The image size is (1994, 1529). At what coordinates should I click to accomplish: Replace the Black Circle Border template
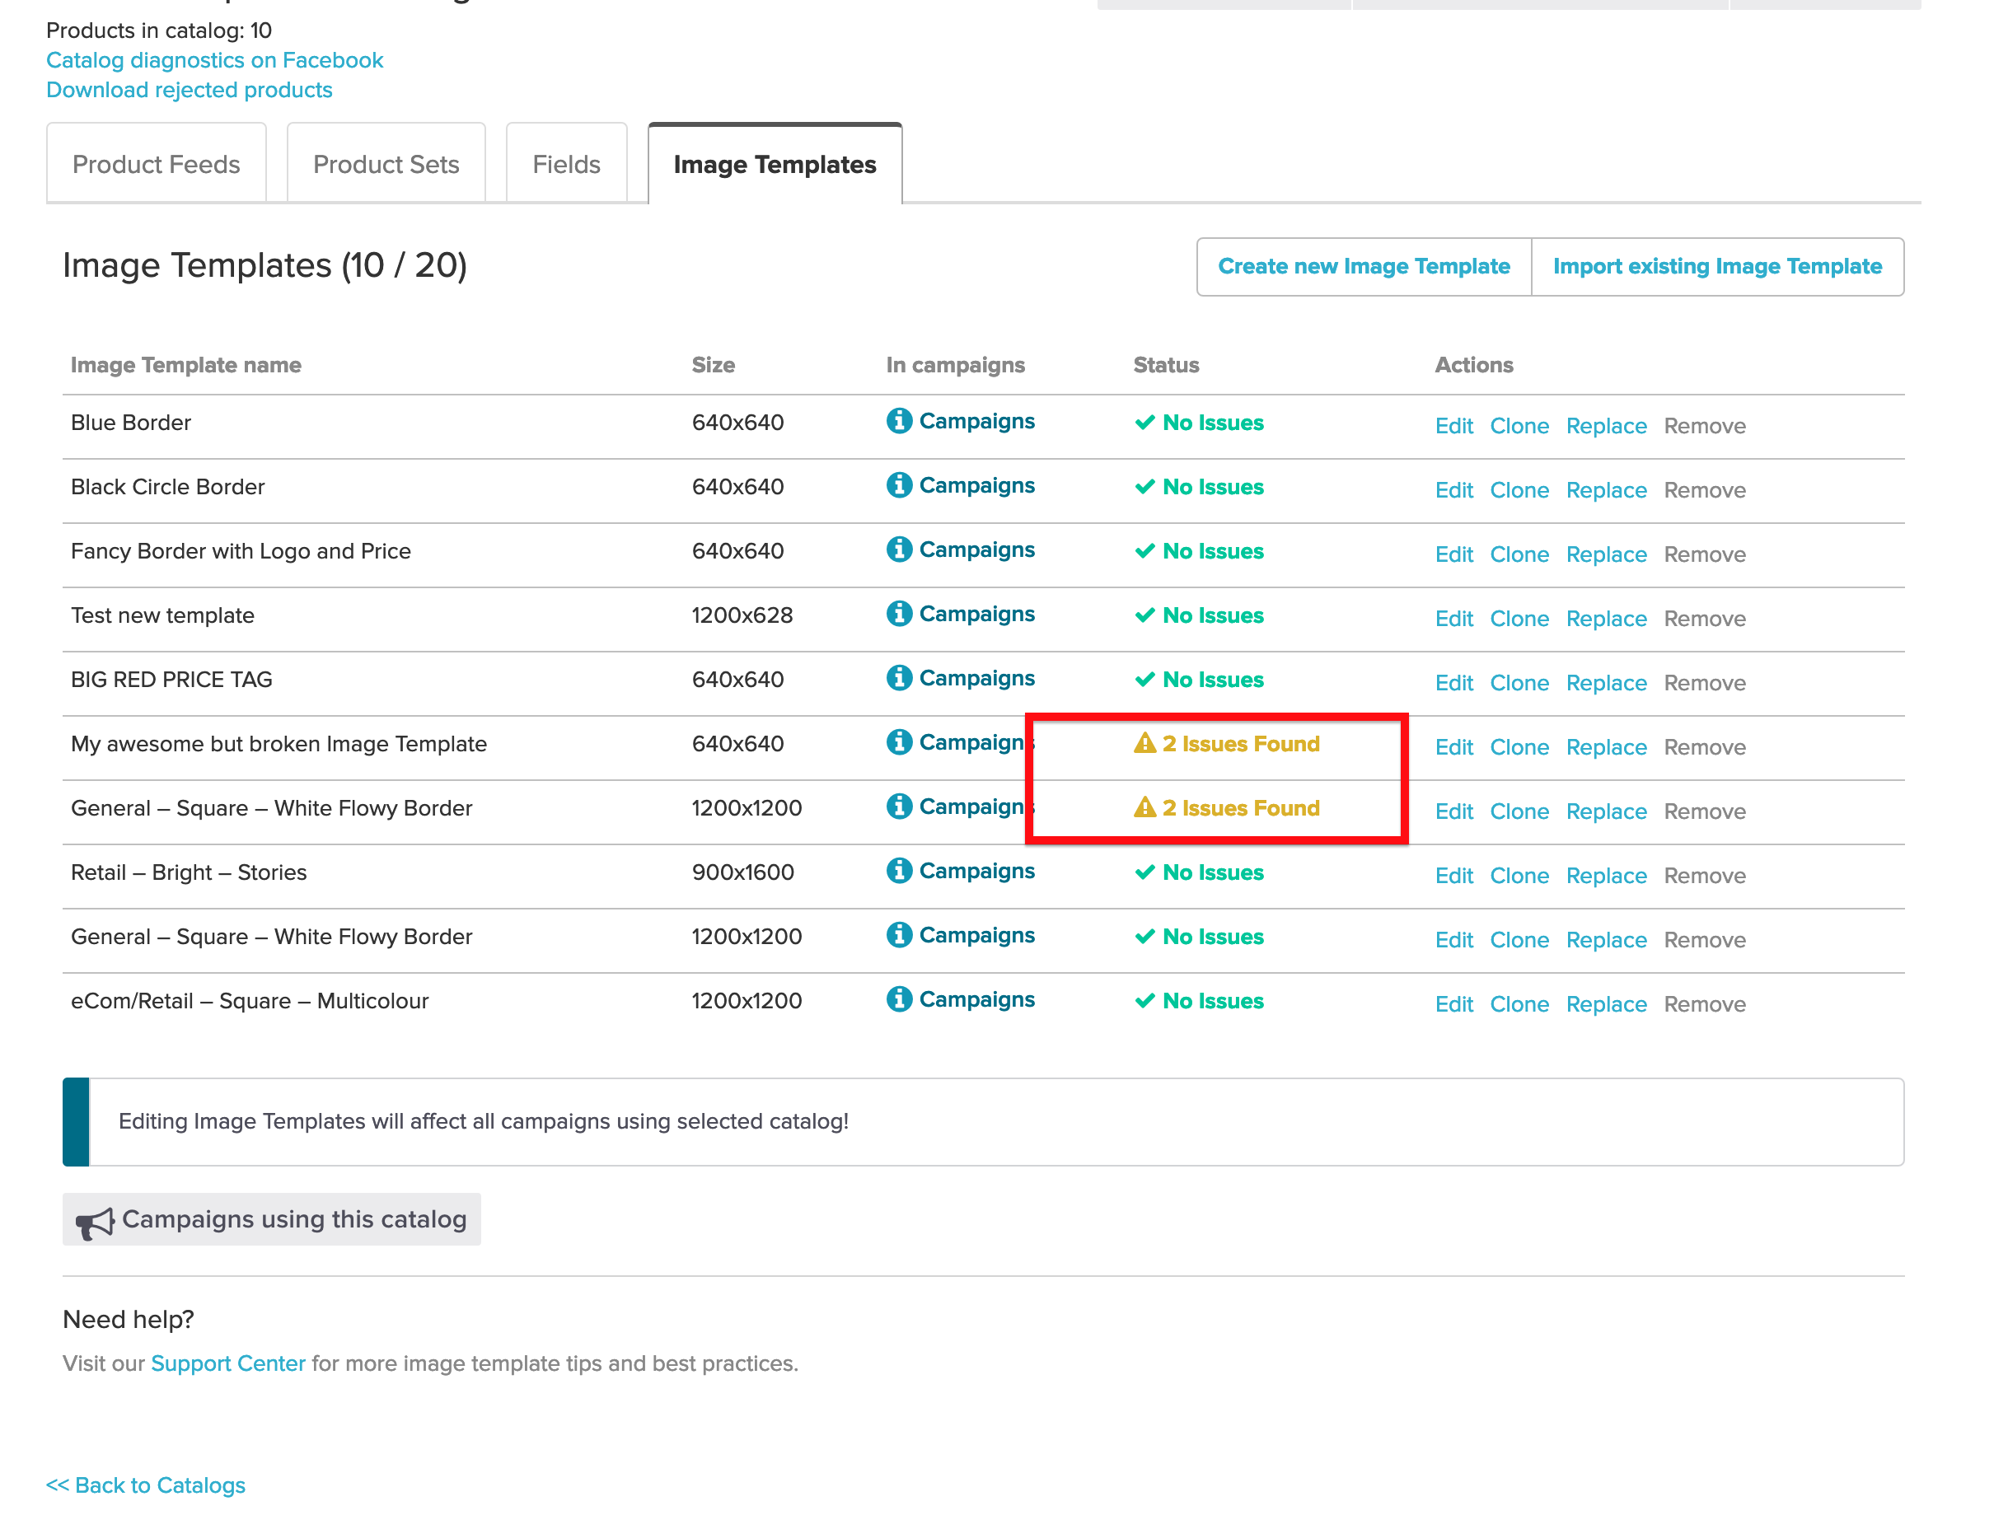[x=1605, y=490]
